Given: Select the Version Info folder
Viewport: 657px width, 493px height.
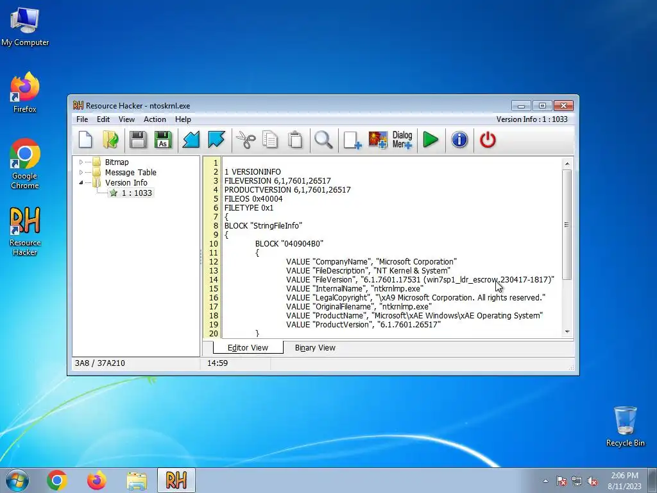Looking at the screenshot, I should (126, 182).
